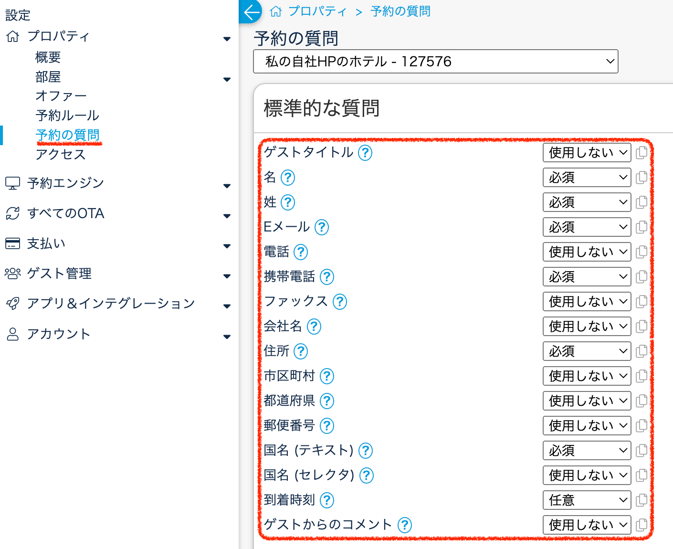Screen dimensions: 673x549
Task: Click the help icon next to ゲストタイトル
Action: point(365,153)
